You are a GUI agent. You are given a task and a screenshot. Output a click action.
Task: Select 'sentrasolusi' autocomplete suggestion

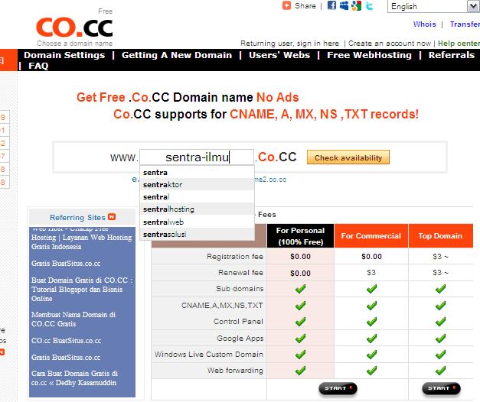(197, 234)
